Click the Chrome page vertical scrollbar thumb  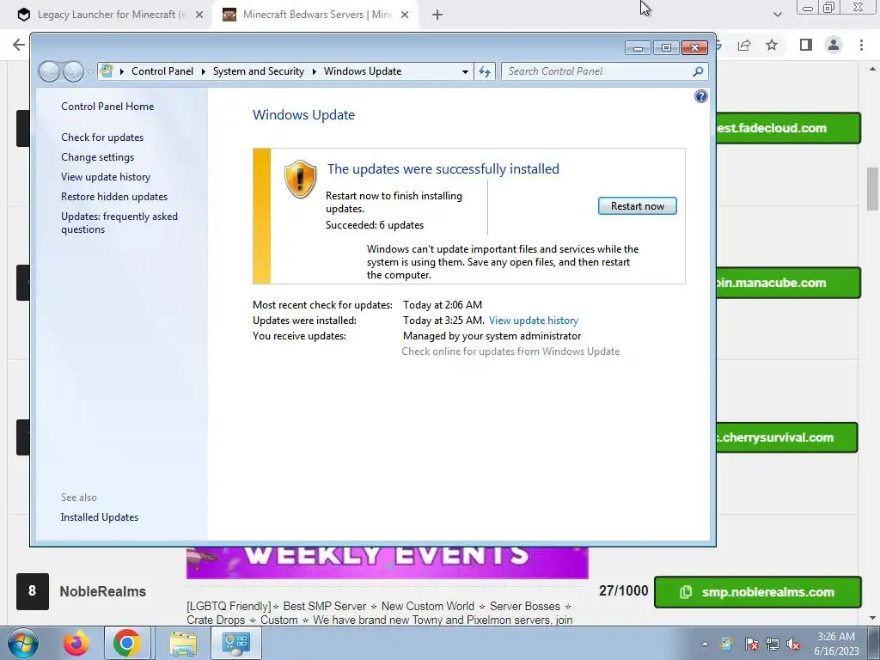tap(872, 188)
